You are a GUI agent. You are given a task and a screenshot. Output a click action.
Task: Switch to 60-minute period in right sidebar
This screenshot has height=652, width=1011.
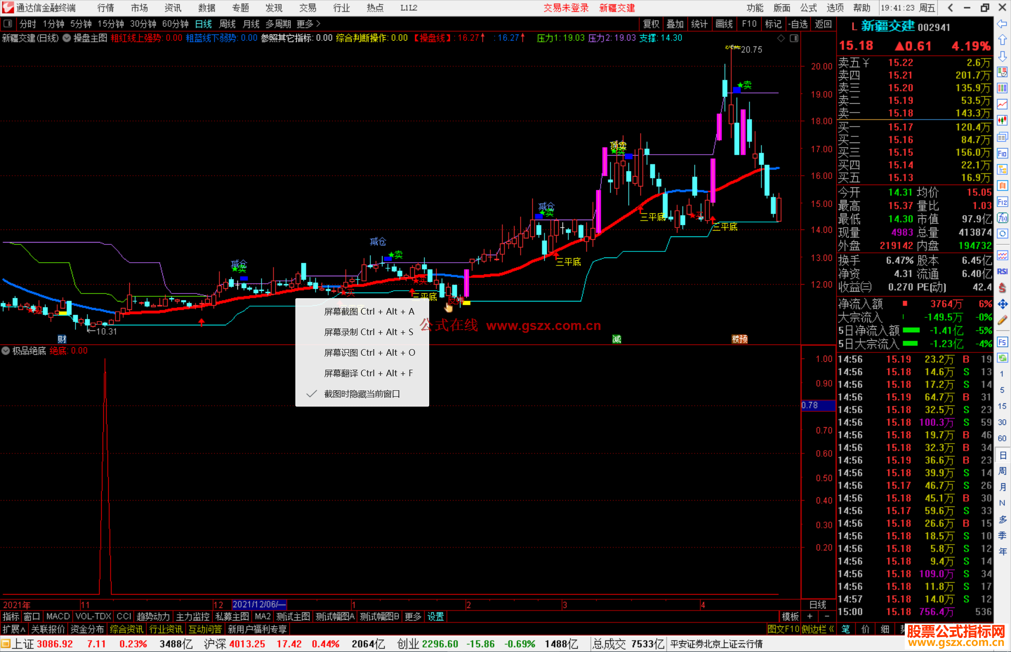click(1002, 438)
